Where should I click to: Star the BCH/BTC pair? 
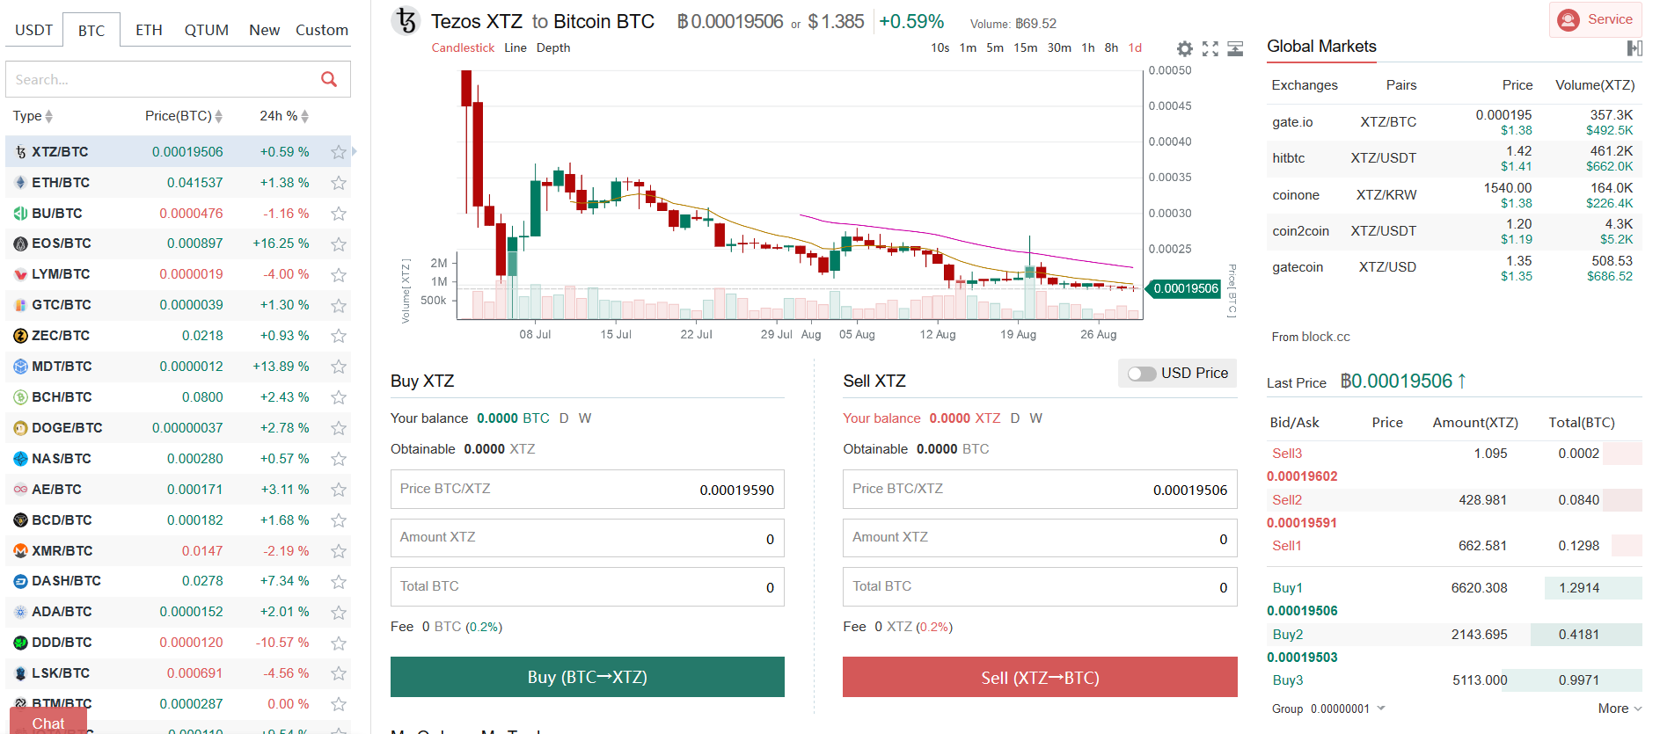coord(339,397)
